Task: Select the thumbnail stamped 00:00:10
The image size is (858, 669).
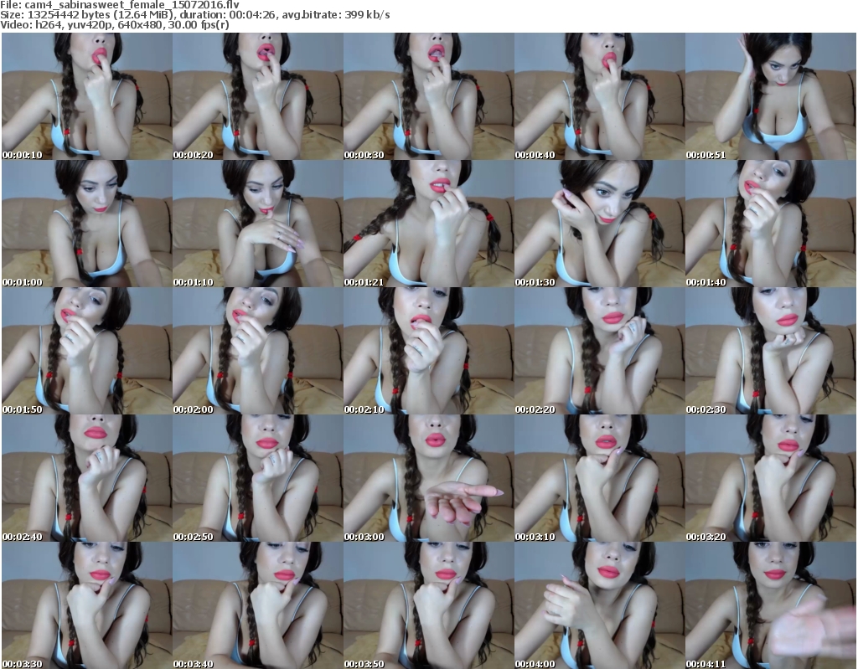Action: tap(86, 96)
